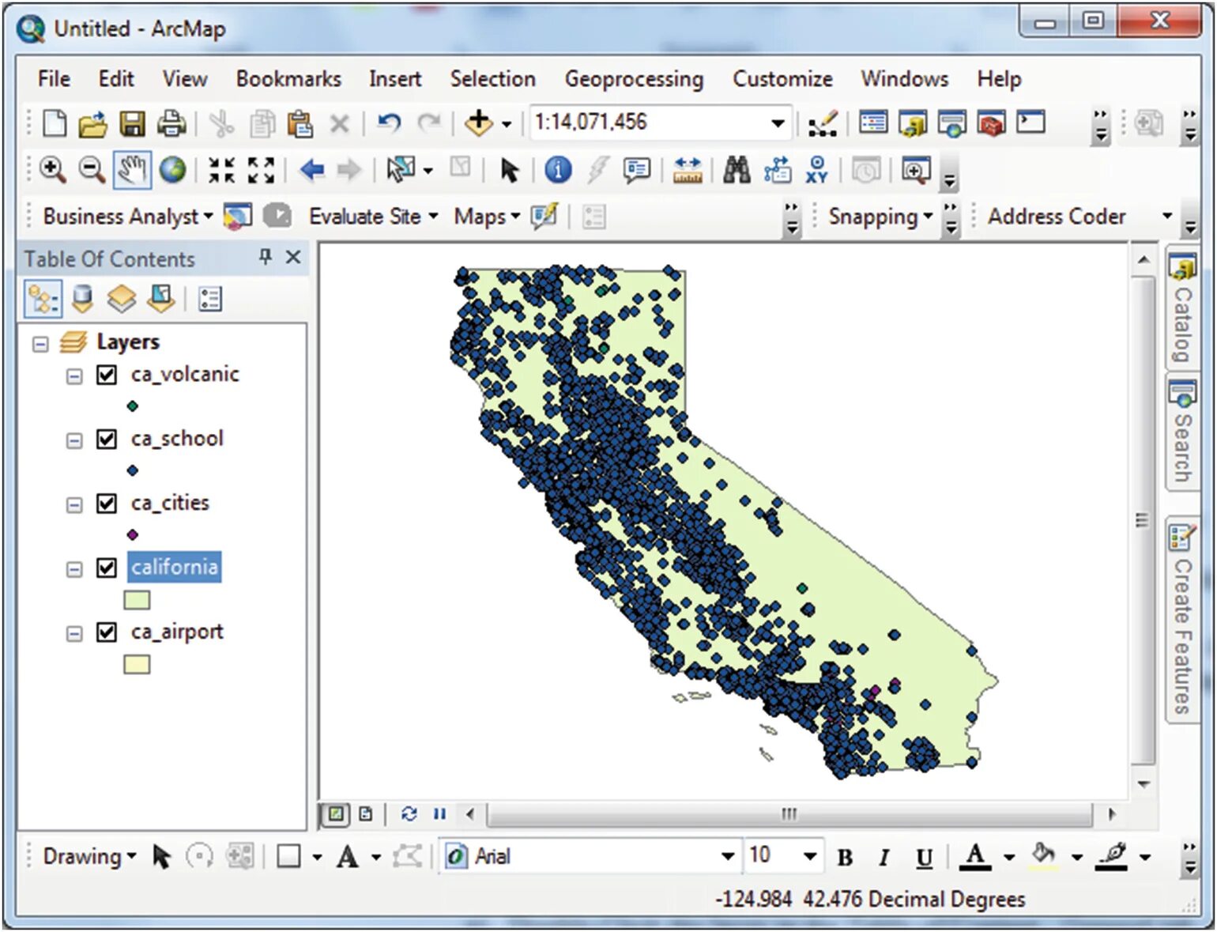Open Go To XY tool
The image size is (1217, 932).
(x=816, y=170)
